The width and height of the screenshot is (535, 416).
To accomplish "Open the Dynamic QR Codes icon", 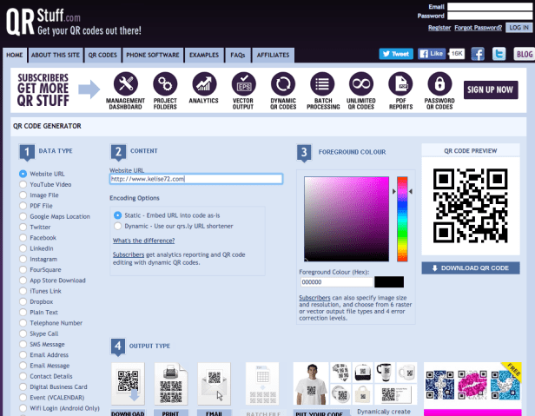I will point(283,84).
